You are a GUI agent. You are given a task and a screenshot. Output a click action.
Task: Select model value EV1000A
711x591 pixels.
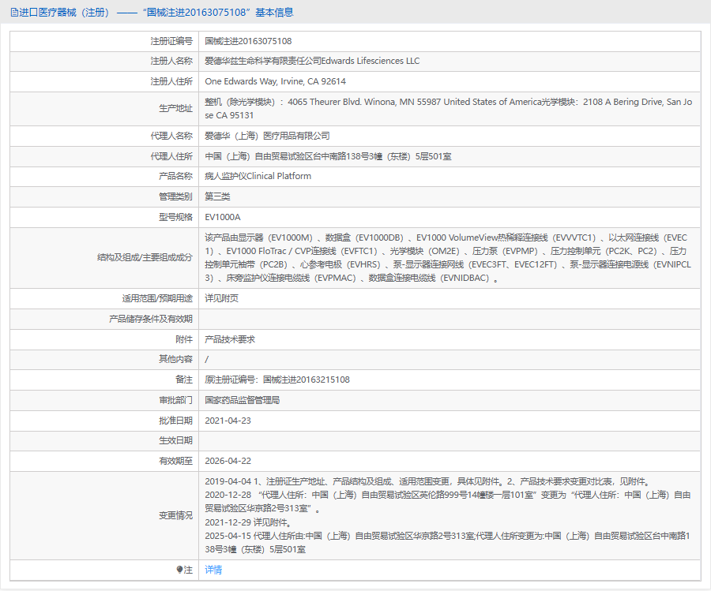[223, 217]
